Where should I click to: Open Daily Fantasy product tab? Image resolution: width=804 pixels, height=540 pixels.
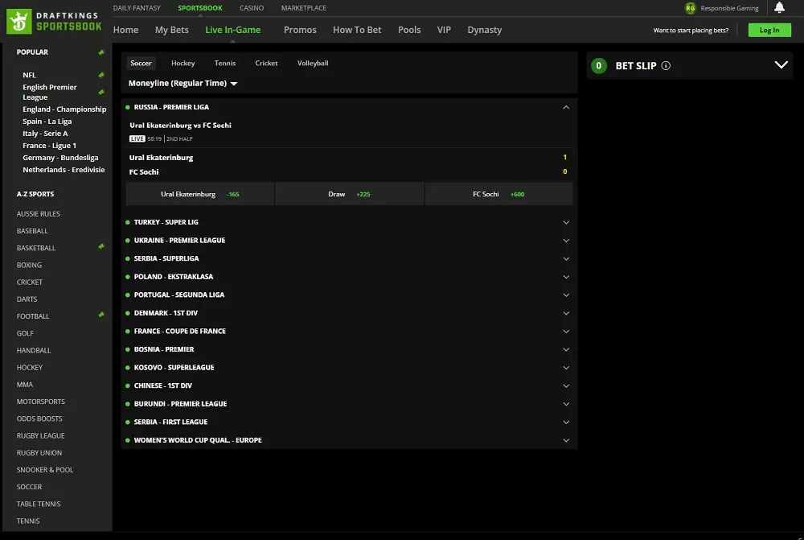[137, 8]
